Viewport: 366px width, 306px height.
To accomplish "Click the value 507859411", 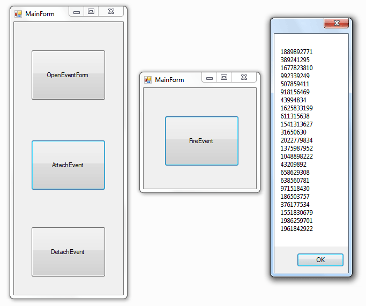I will pos(295,84).
